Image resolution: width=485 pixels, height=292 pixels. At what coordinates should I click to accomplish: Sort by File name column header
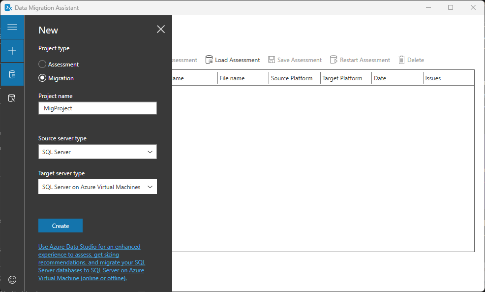point(243,78)
